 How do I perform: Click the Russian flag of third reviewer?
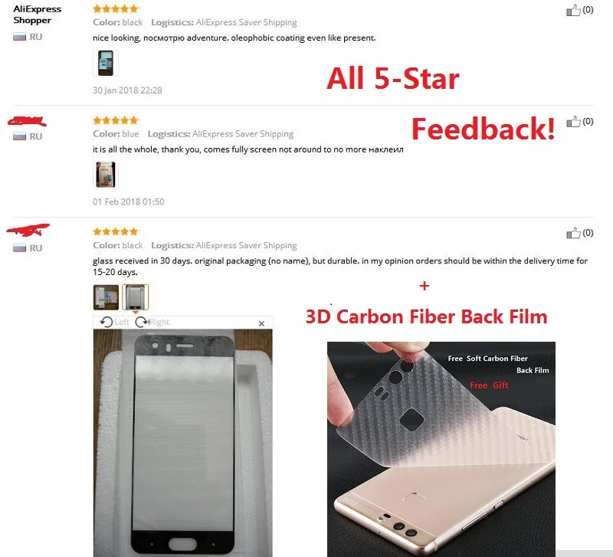(20, 247)
